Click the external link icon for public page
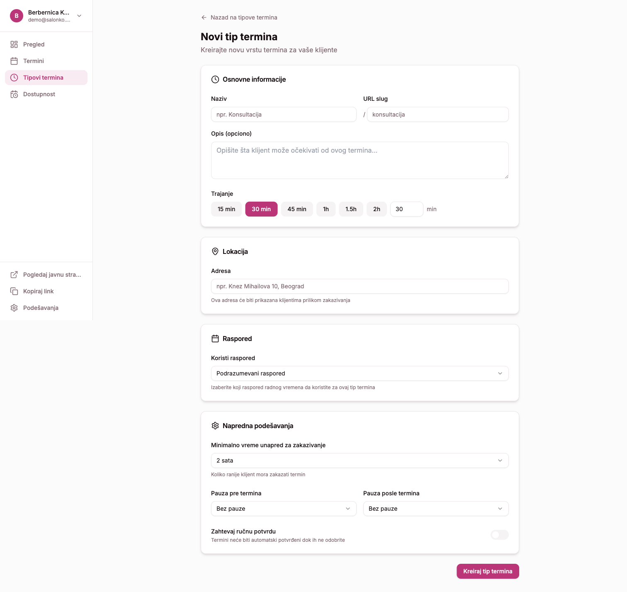This screenshot has width=627, height=592. tap(14, 275)
